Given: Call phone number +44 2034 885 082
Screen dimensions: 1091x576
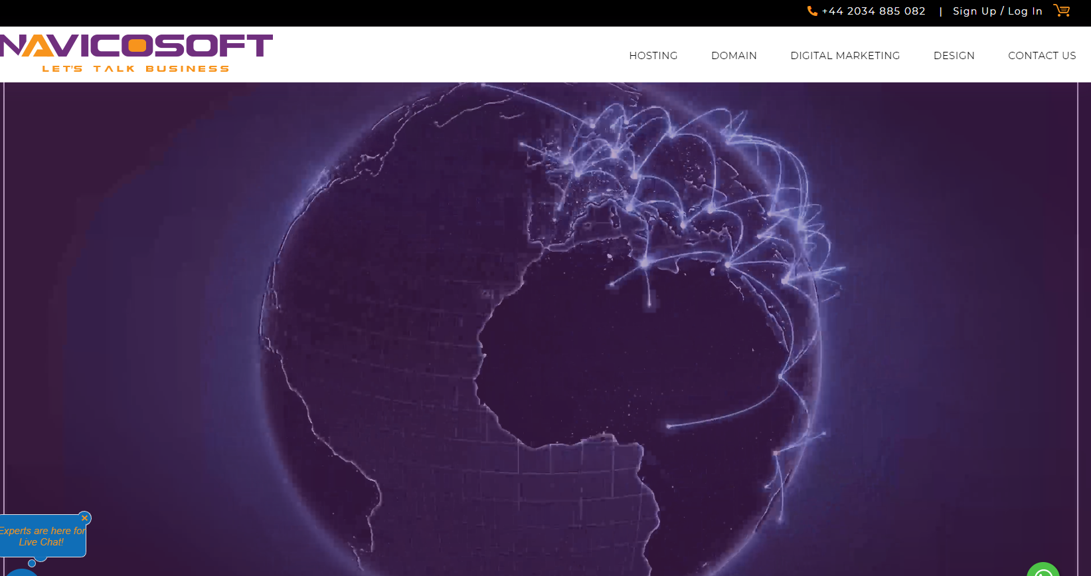Looking at the screenshot, I should (x=873, y=11).
